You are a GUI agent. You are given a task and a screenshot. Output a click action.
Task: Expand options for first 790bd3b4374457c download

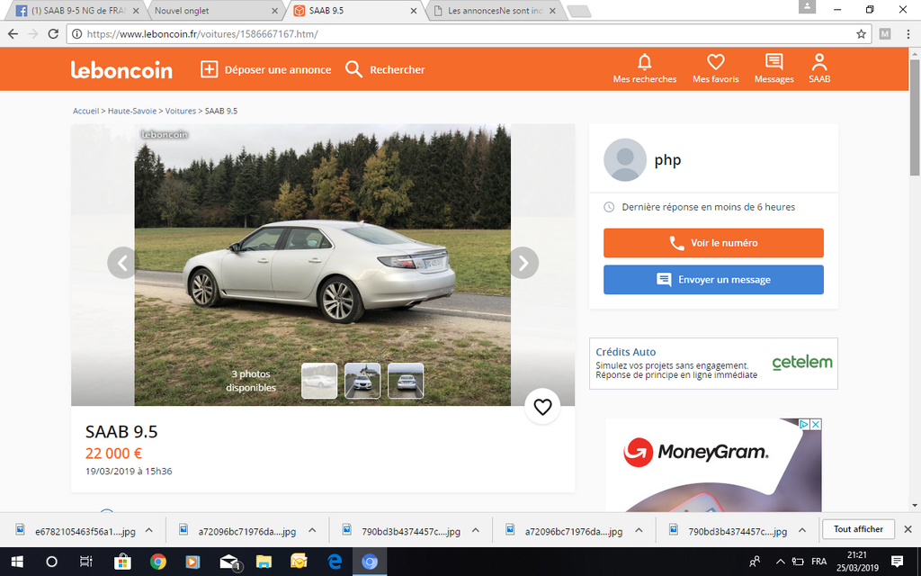[x=476, y=531]
